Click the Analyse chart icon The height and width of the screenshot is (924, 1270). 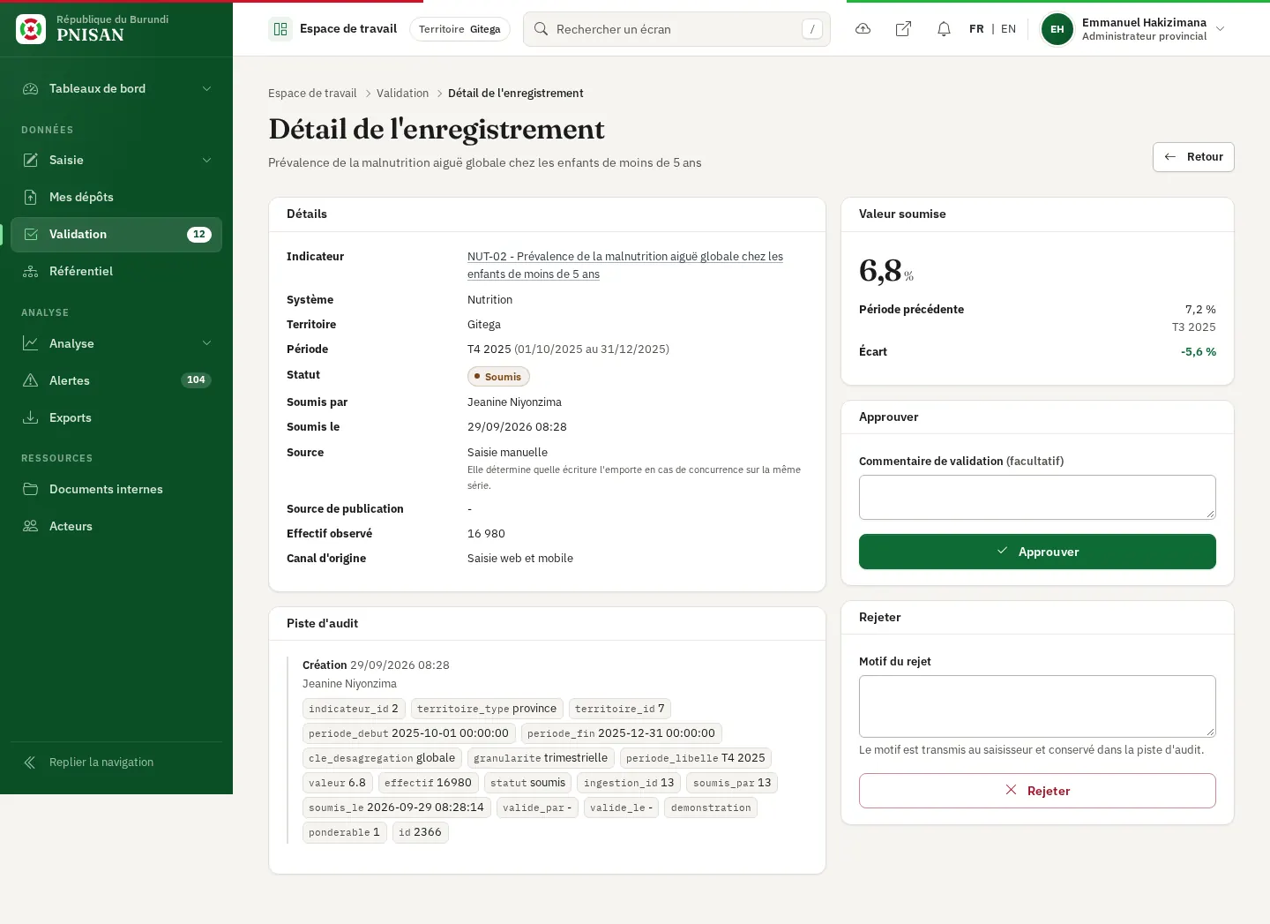[x=31, y=343]
